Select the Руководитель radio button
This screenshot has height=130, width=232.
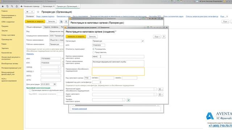tap(94, 49)
